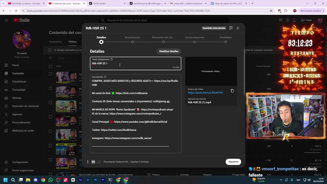Go to the Elementos del vídeo step
The image size is (327, 184).
click(x=163, y=40)
